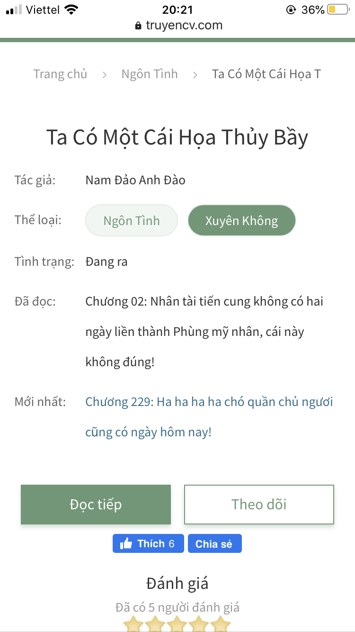Rate with the third star
This screenshot has height=632, width=355.
point(177,624)
